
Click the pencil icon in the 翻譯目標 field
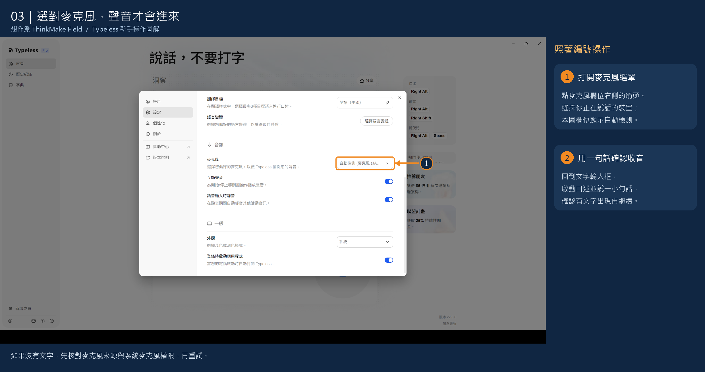[387, 103]
